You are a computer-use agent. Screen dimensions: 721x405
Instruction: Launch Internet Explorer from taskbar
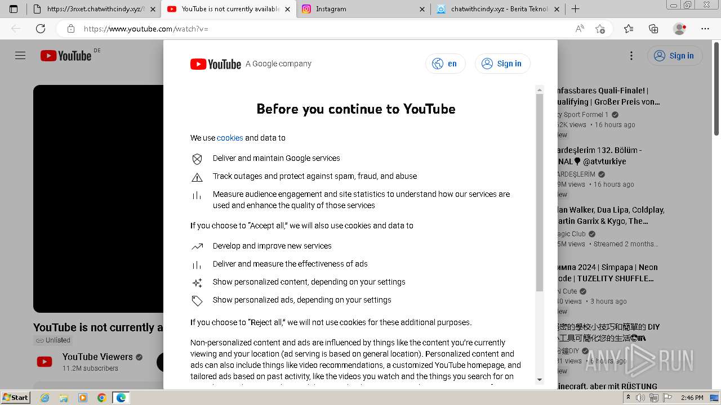pos(45,398)
